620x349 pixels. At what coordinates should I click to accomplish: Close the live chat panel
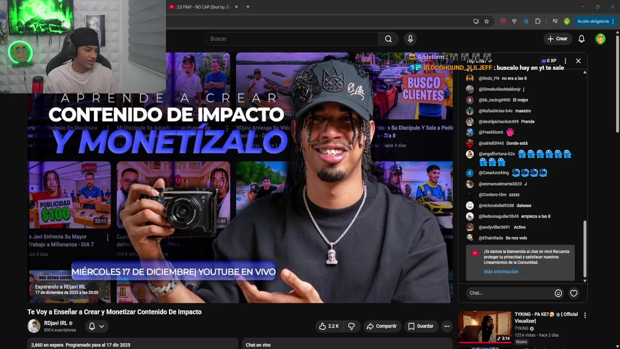578,61
